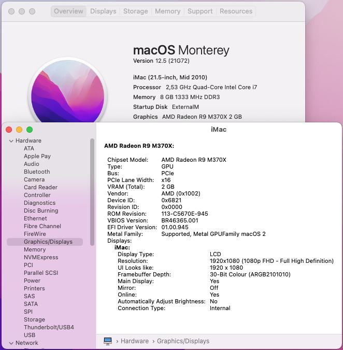Click the Processor value Quad-Core Intel Core i7
This screenshot has width=343, height=350.
[x=211, y=87]
